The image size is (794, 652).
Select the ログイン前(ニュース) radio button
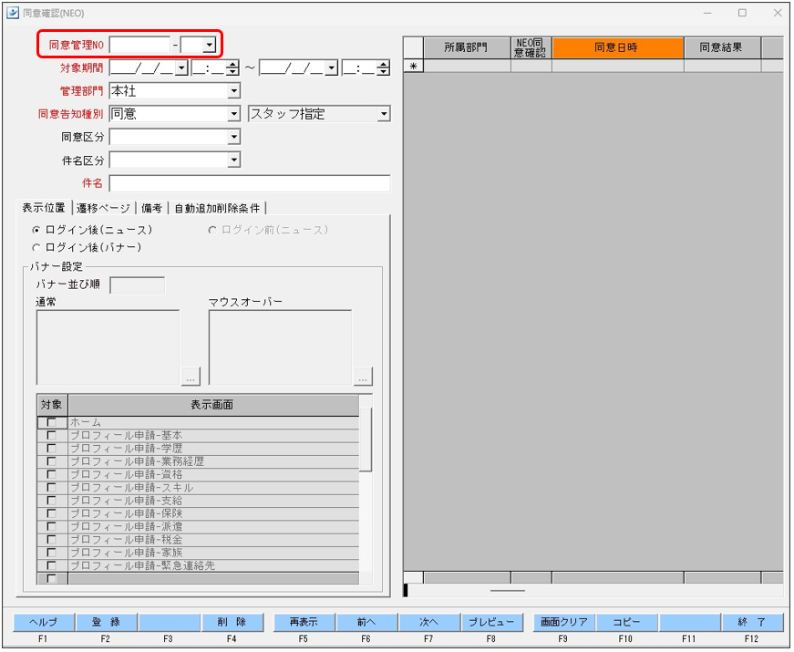212,230
